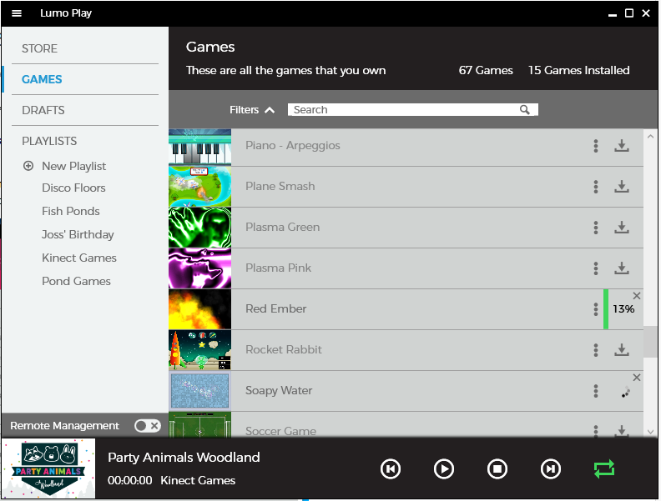
Task: Select the Rocket Rabbit thumbnail
Action: point(199,350)
